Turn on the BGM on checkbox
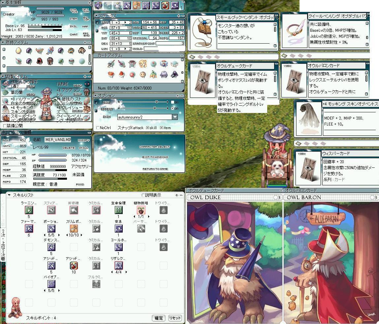Screen dimensions: 379x324 pos(173,102)
